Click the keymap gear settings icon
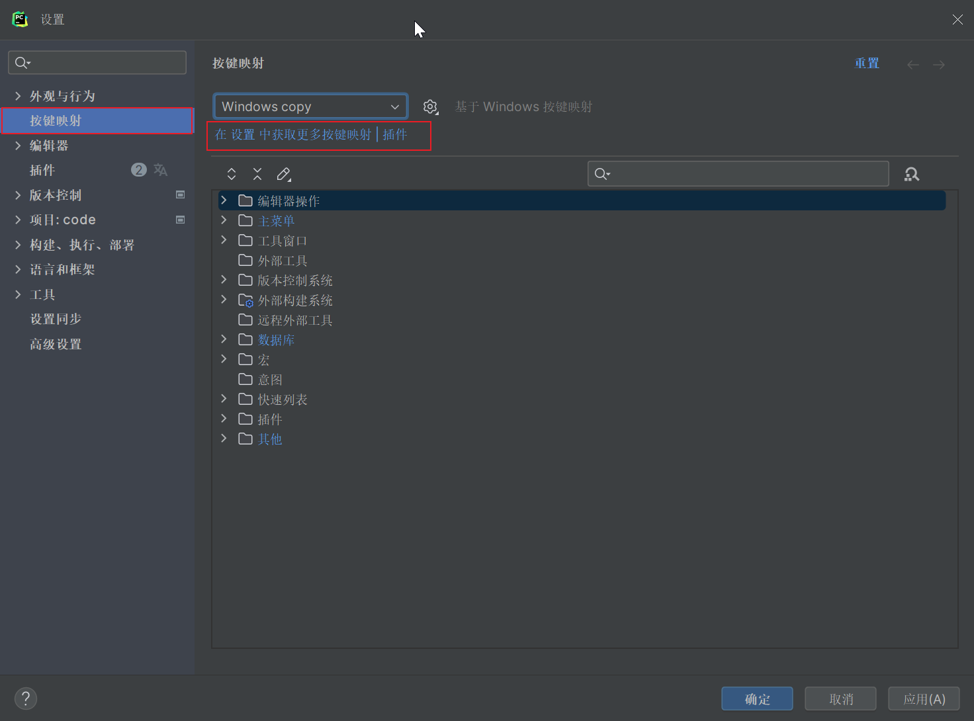 431,107
